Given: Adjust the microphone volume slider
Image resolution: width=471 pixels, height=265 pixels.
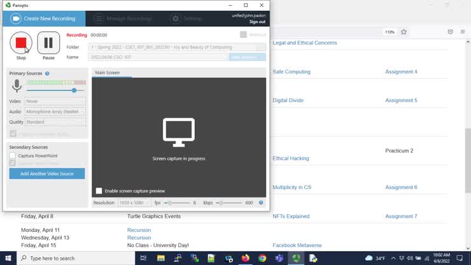Looking at the screenshot, I should click(x=74, y=90).
